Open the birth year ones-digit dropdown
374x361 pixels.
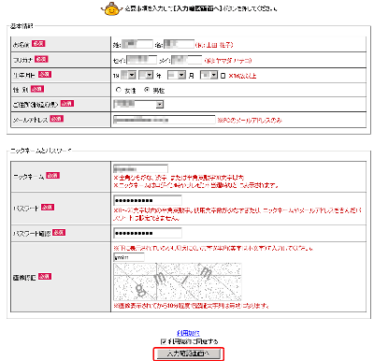[x=146, y=75]
